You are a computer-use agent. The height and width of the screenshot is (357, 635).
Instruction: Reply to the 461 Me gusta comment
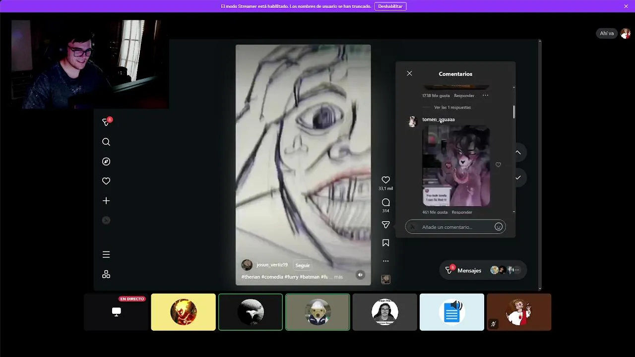[x=462, y=212]
